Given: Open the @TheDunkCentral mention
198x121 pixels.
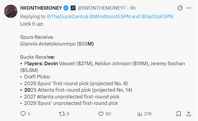Looking at the screenshot, I should pos(67,16).
